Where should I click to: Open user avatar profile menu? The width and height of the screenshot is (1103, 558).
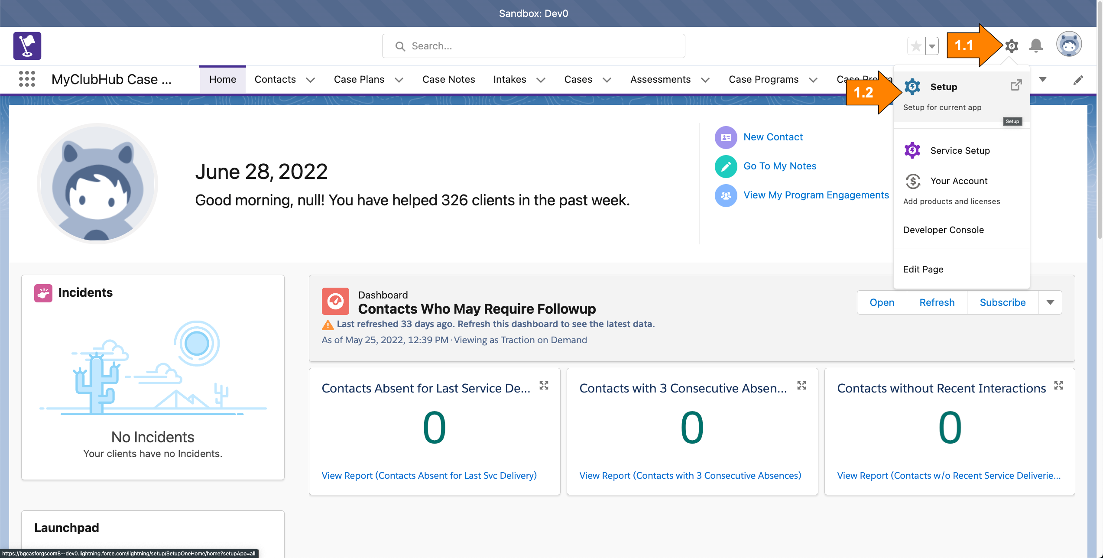click(x=1068, y=44)
